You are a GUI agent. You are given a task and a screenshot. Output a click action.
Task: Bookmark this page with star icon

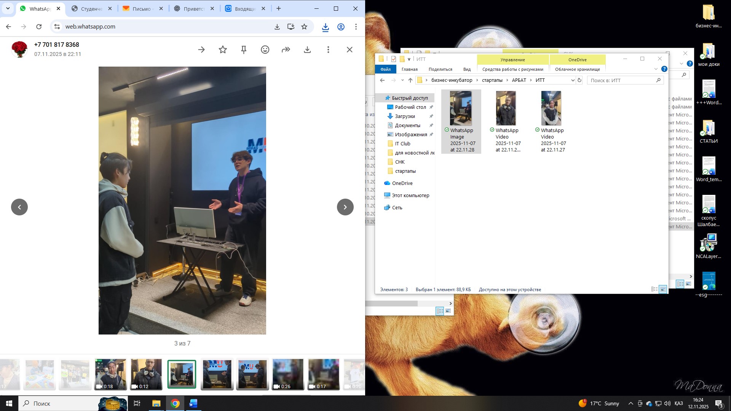(x=304, y=27)
